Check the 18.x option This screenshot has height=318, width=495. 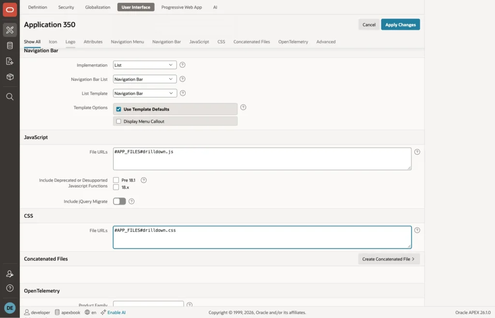(x=116, y=187)
